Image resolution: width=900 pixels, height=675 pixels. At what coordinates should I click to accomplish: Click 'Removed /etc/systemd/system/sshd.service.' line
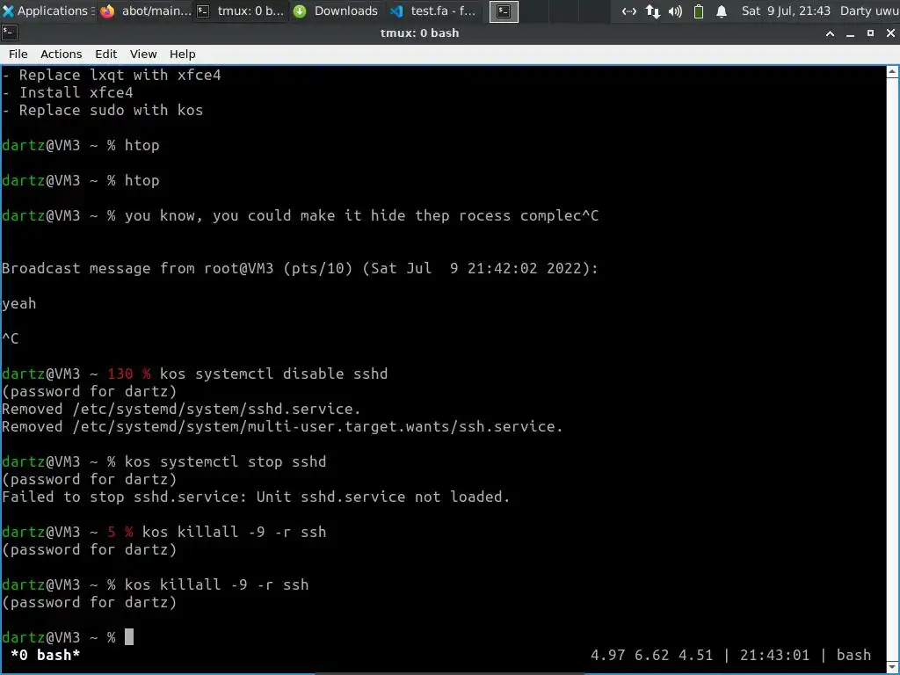click(181, 410)
